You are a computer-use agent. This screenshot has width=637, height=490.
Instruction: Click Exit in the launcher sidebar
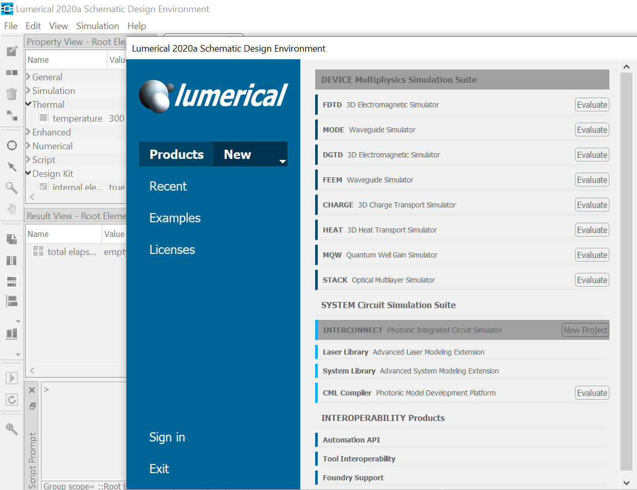(159, 469)
